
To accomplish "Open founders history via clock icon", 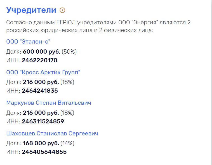I will pos(62,10).
